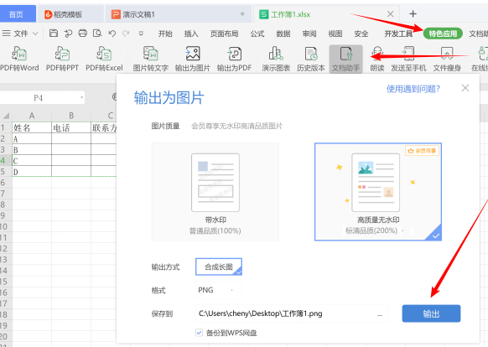This screenshot has height=347, width=488.
Task: Click the undo arrow icon
Action: tap(112, 33)
